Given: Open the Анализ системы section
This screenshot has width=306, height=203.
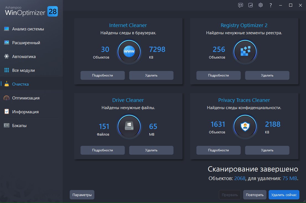Looking at the screenshot, I should pos(28,29).
